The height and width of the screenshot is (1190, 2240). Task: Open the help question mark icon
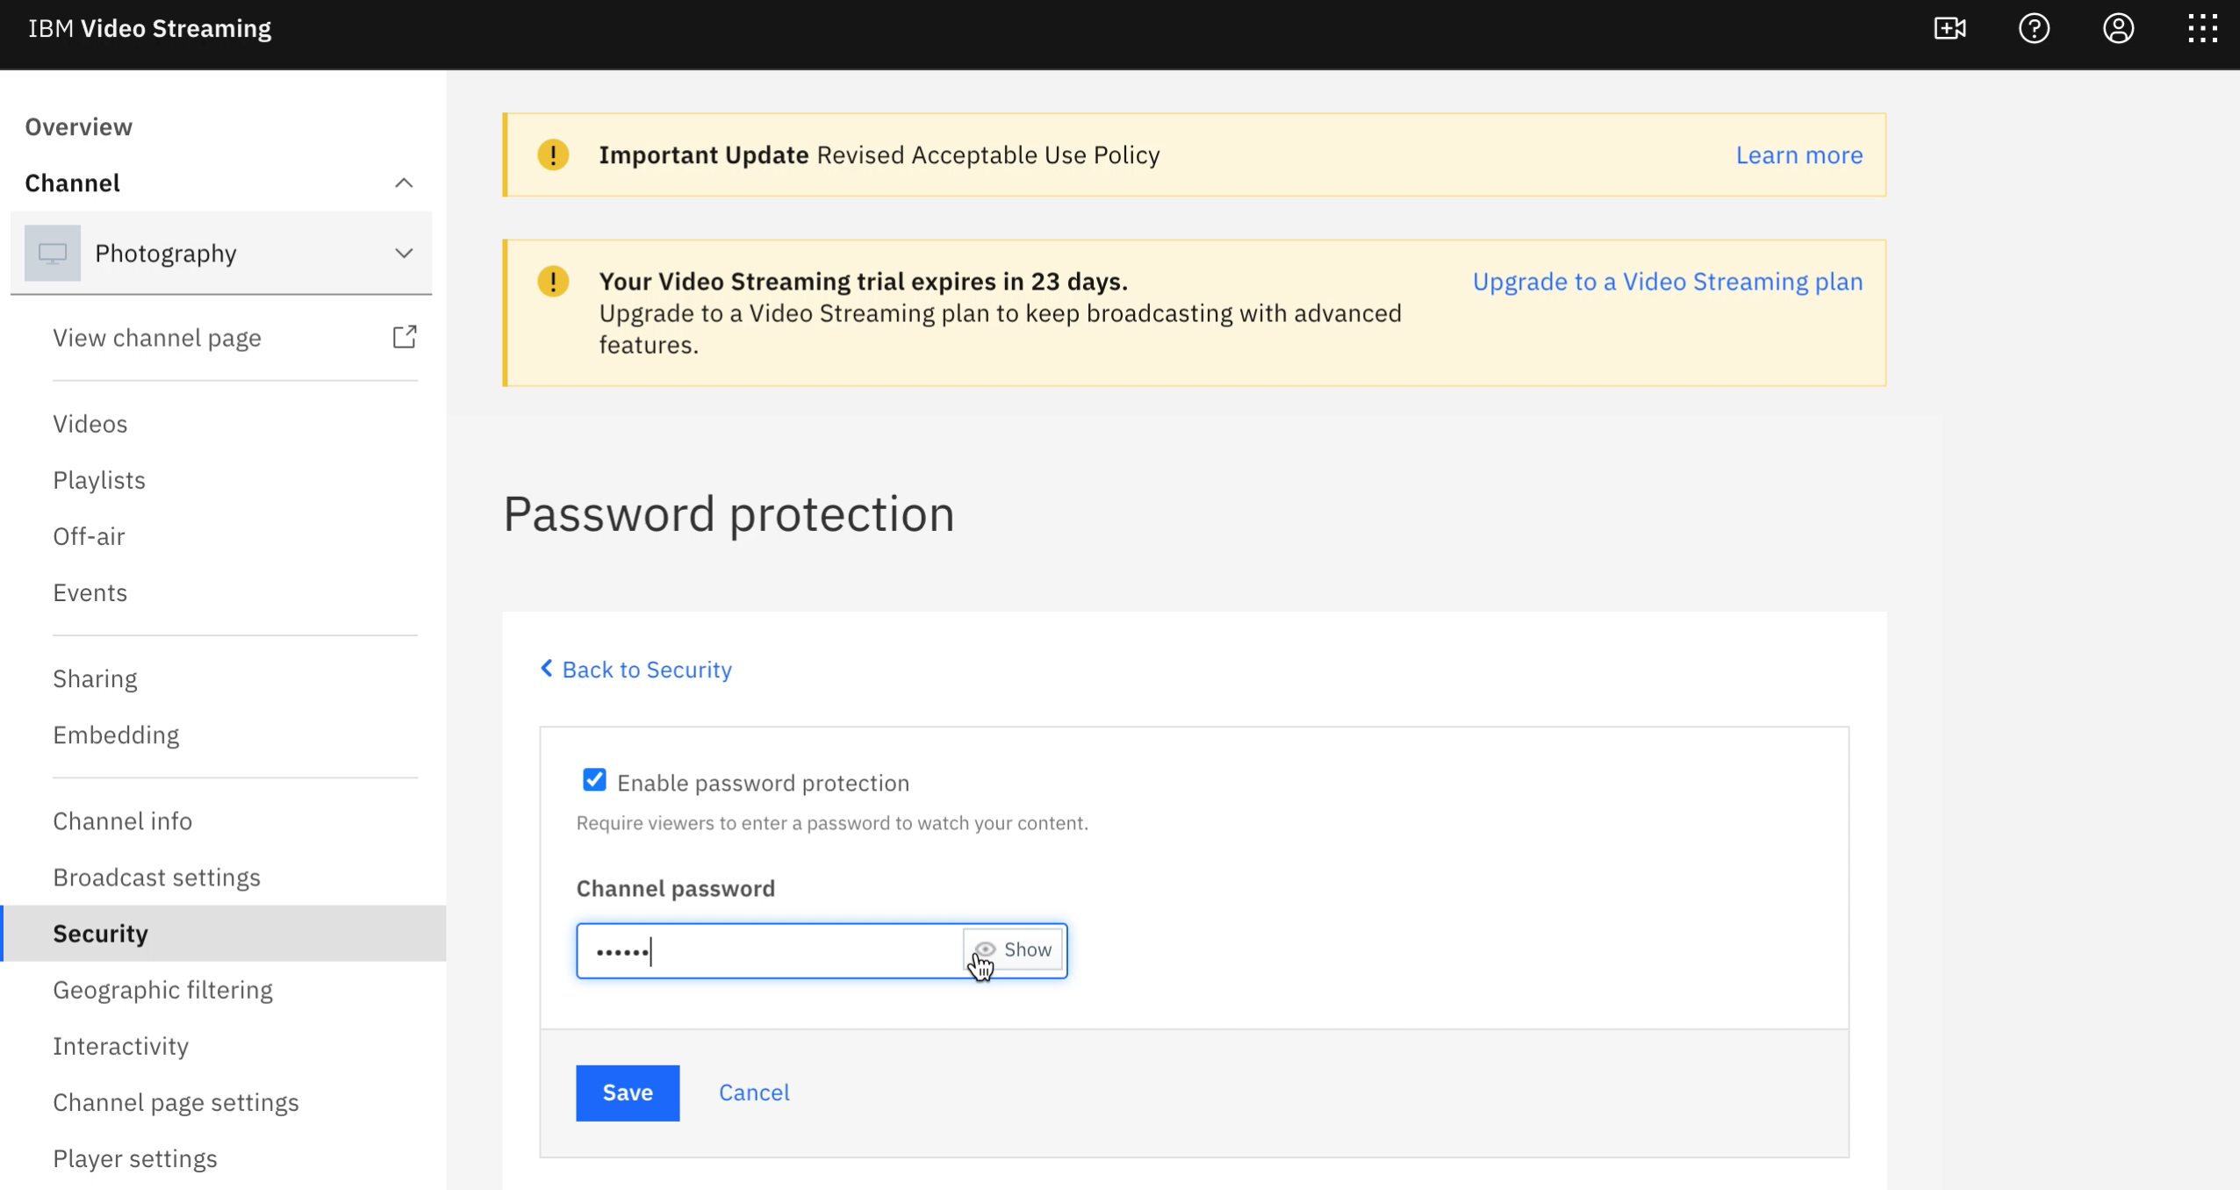pos(2034,29)
